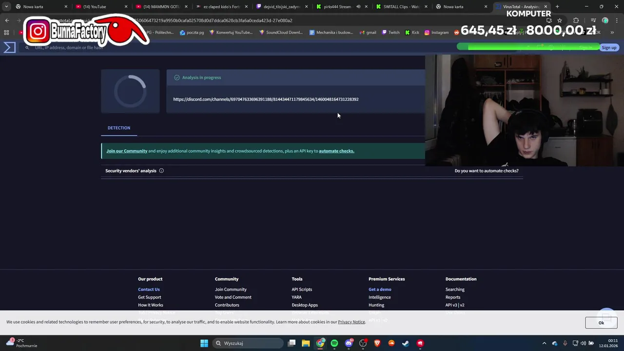Open the Privacy Notice link
Viewport: 624px width, 351px height.
[x=351, y=322]
